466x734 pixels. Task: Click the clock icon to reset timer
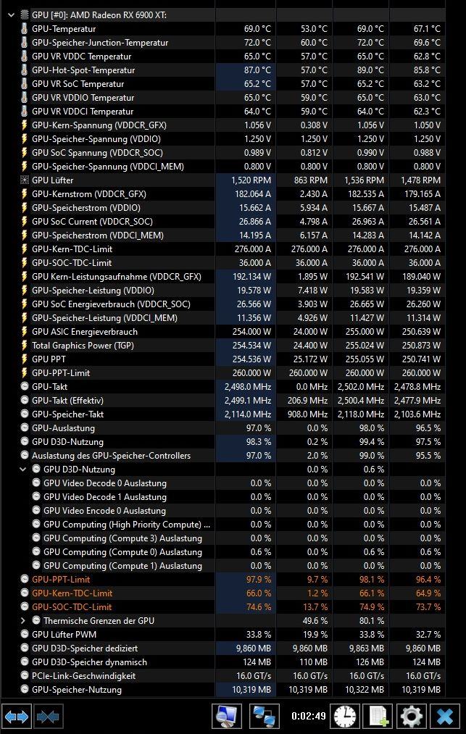click(x=345, y=716)
